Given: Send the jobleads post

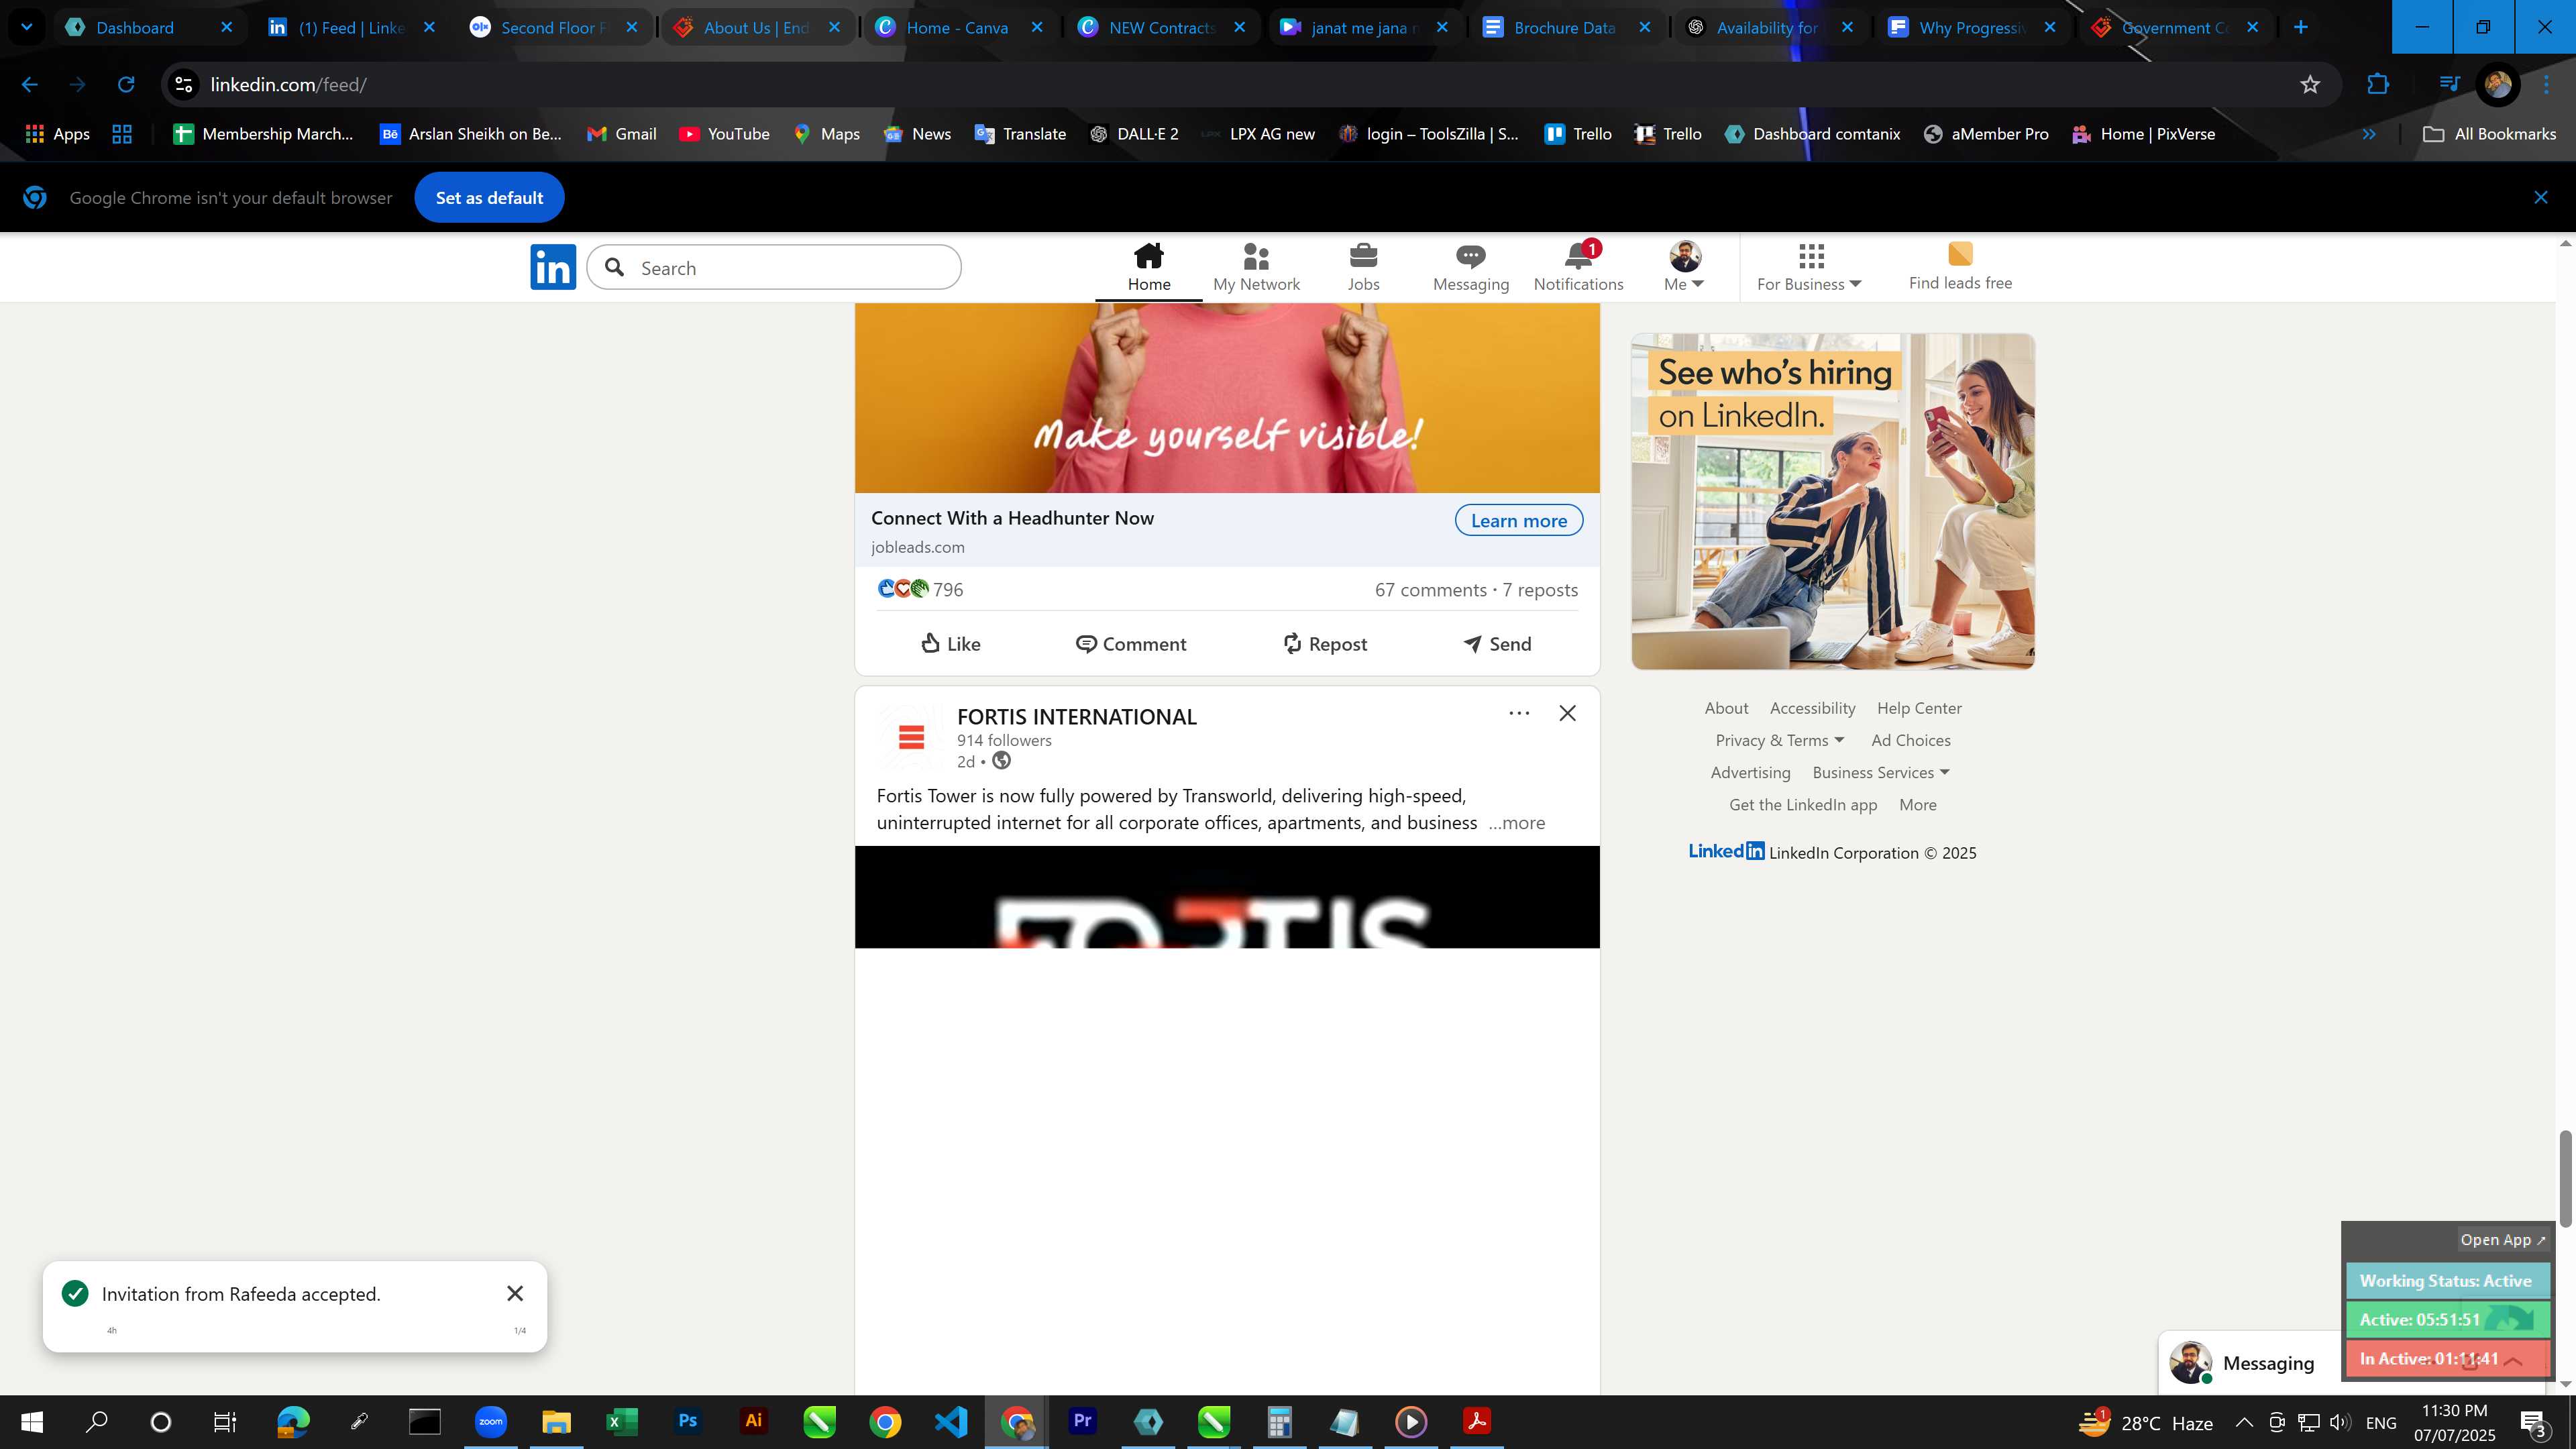Looking at the screenshot, I should [x=1497, y=644].
